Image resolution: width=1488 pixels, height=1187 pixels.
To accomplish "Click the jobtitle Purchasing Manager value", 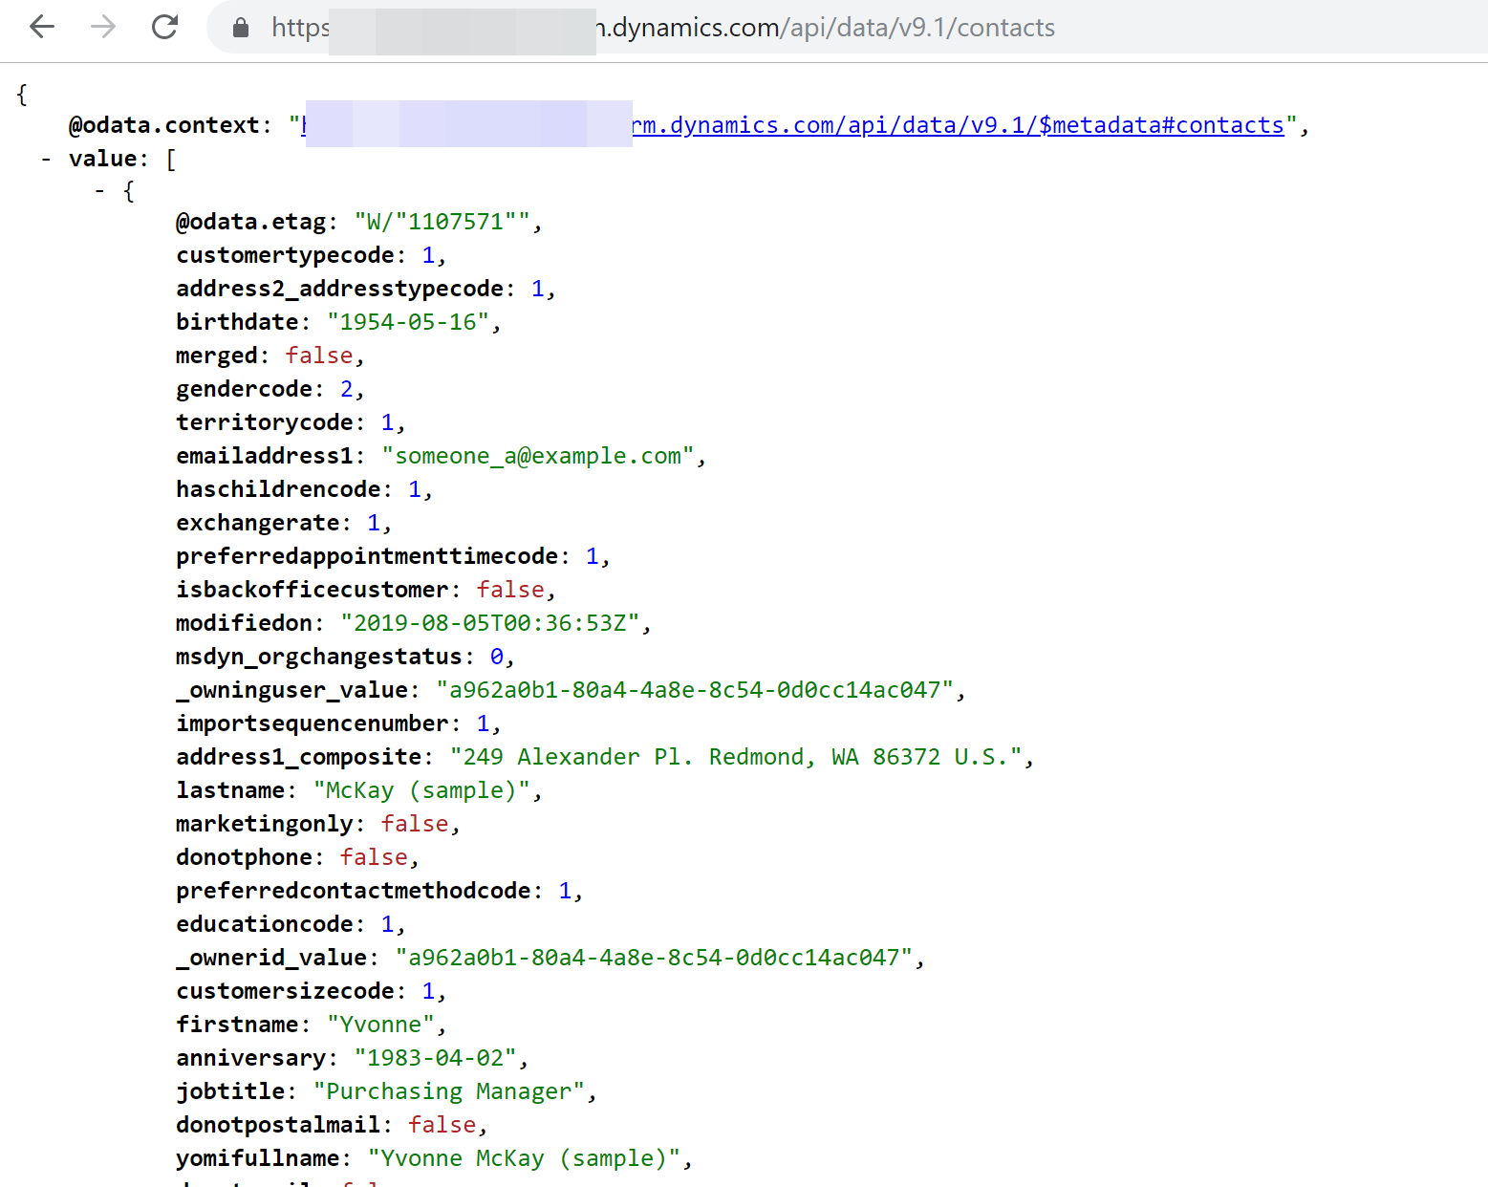I will [x=449, y=1090].
